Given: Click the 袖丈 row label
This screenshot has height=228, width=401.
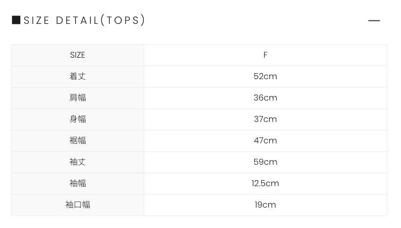Looking at the screenshot, I should 78,162.
